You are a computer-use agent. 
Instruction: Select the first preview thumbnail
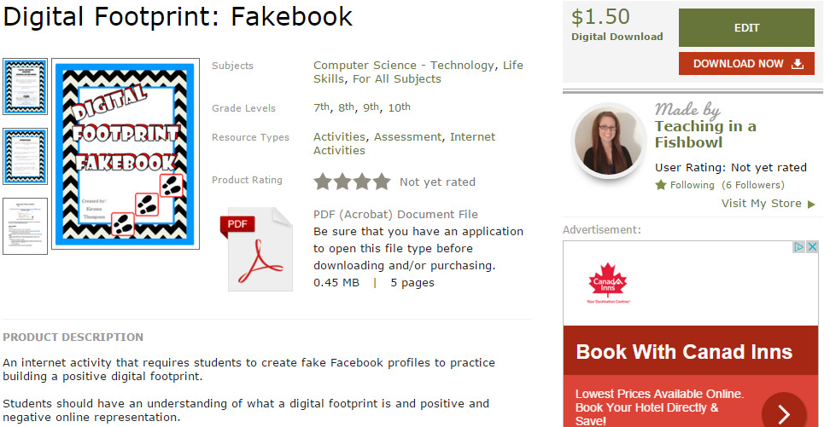click(26, 87)
